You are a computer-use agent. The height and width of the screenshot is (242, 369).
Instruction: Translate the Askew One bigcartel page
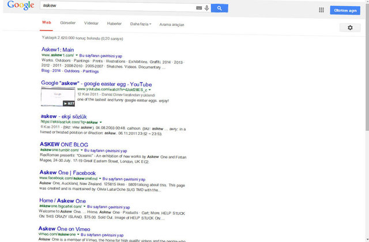[x=108, y=207]
